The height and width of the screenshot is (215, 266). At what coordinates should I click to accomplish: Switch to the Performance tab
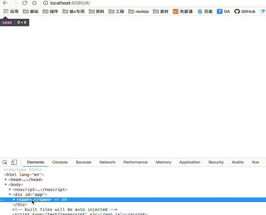[135, 162]
